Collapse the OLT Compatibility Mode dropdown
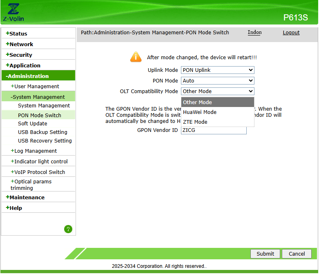Image resolution: width=319 pixels, height=274 pixels. click(217, 91)
